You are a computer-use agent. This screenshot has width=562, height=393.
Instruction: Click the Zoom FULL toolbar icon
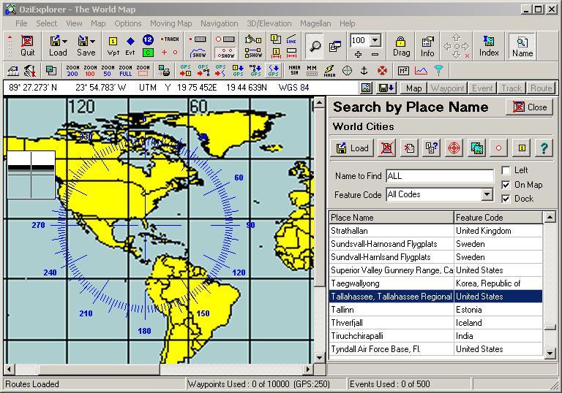(125, 71)
